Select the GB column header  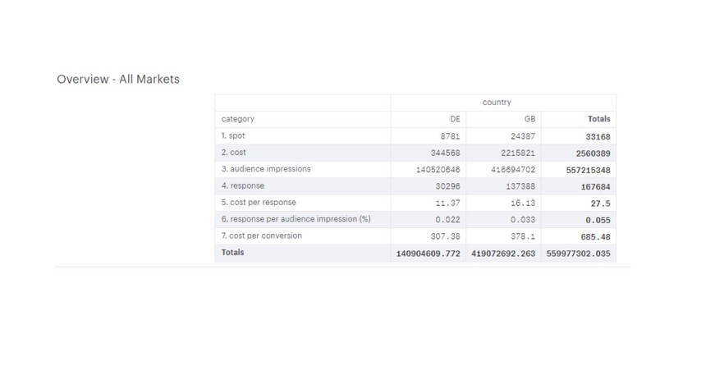530,119
